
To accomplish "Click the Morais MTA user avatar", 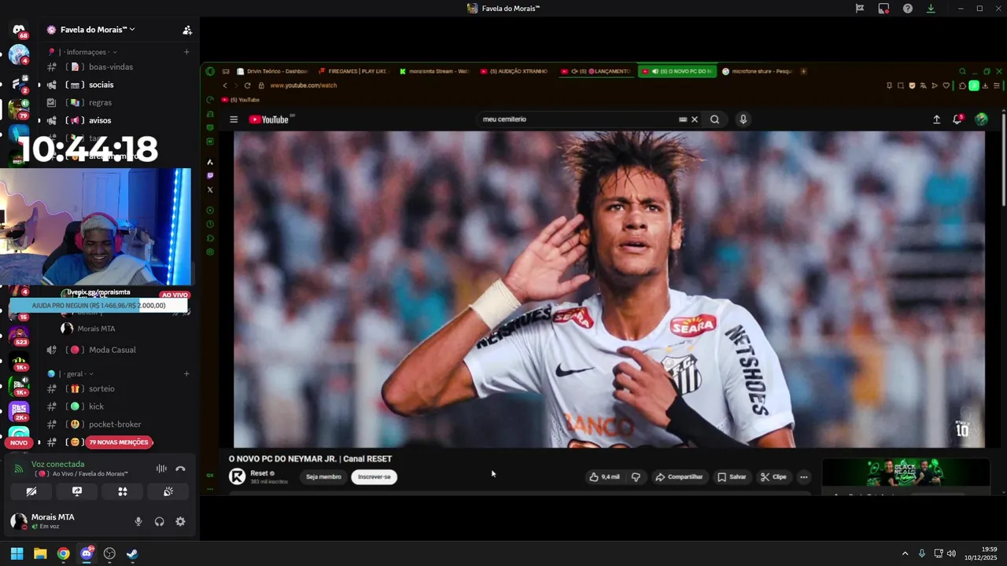I will coord(18,521).
